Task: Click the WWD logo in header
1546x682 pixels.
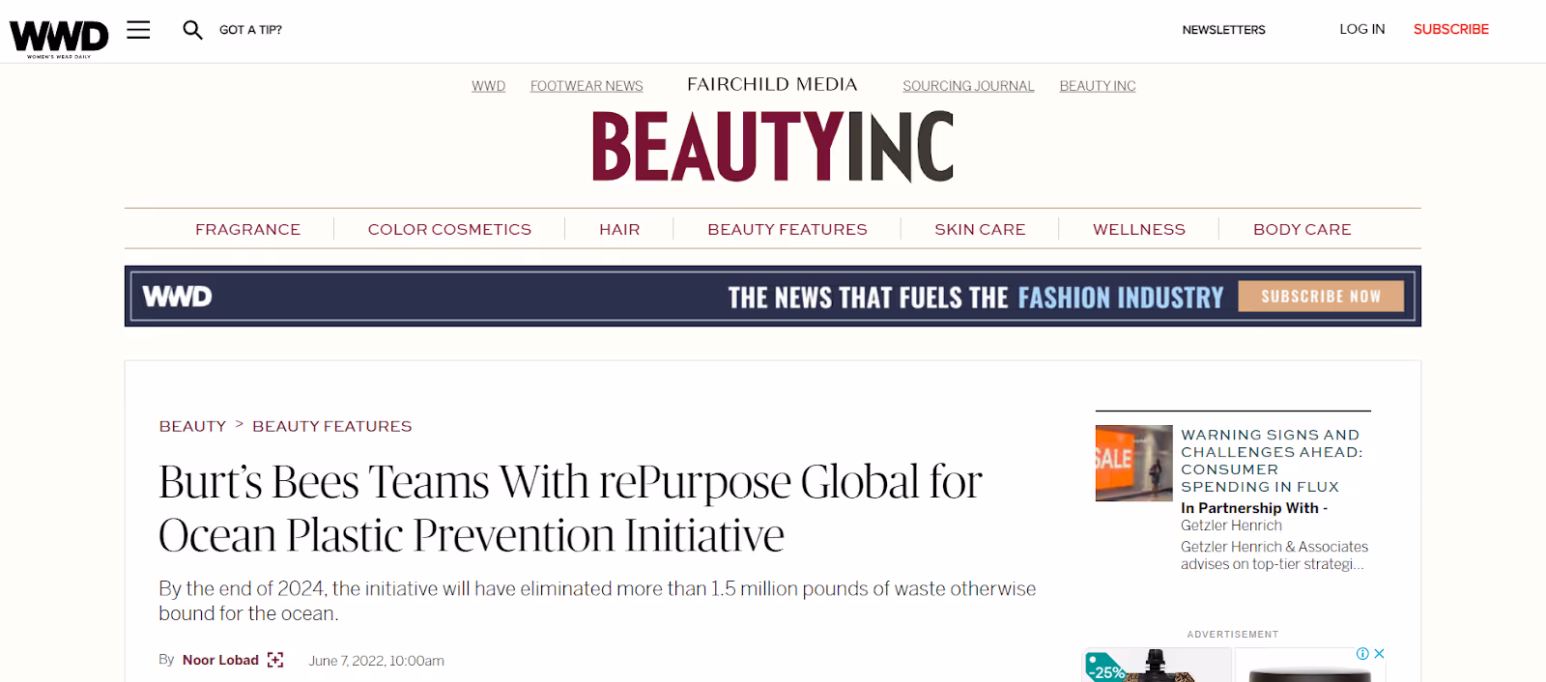Action: click(x=59, y=39)
